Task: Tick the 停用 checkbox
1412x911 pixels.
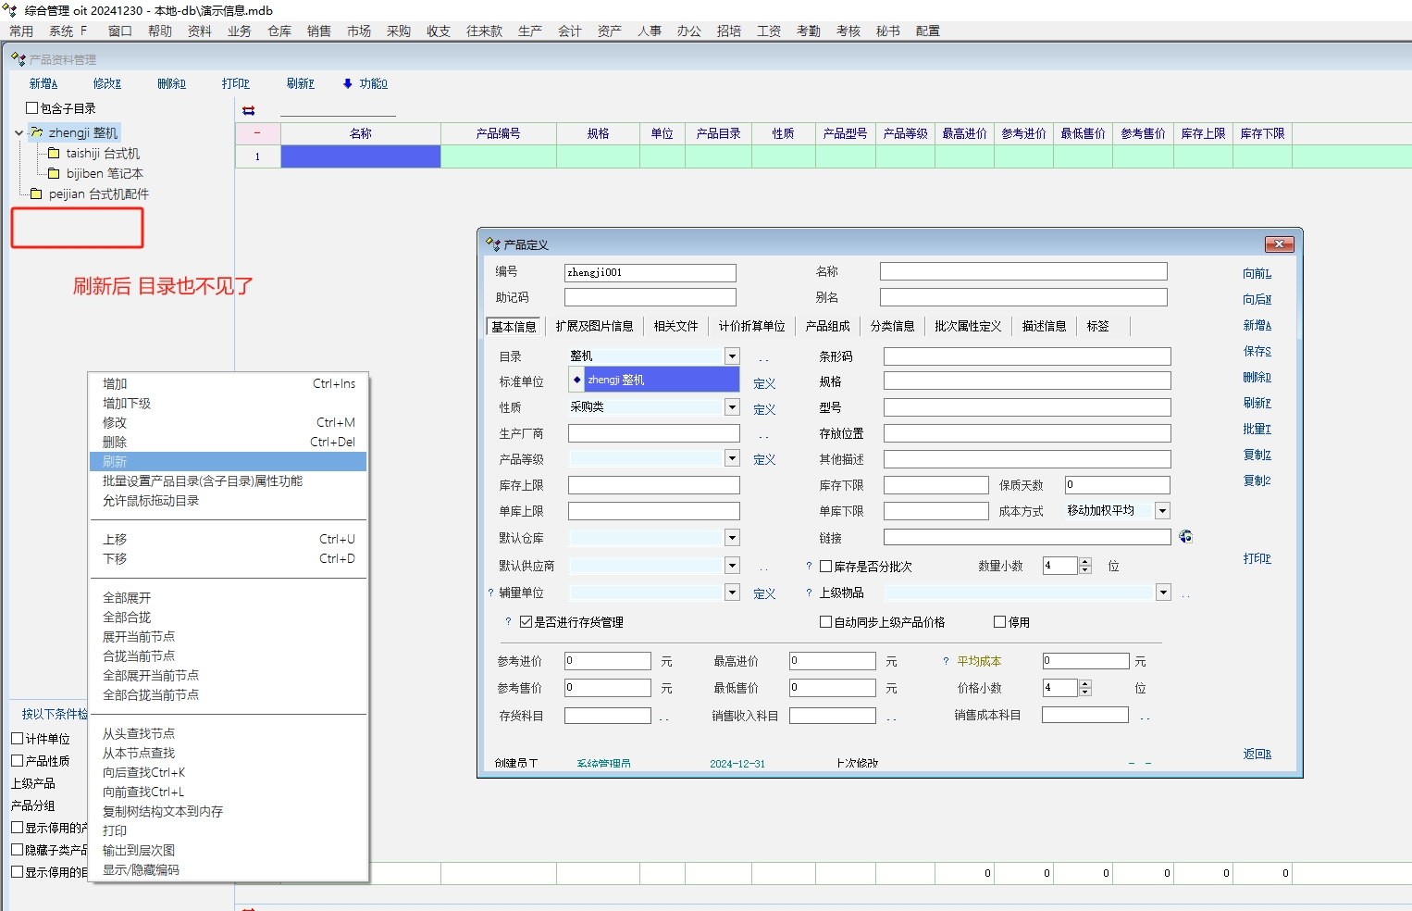Action: click(999, 622)
